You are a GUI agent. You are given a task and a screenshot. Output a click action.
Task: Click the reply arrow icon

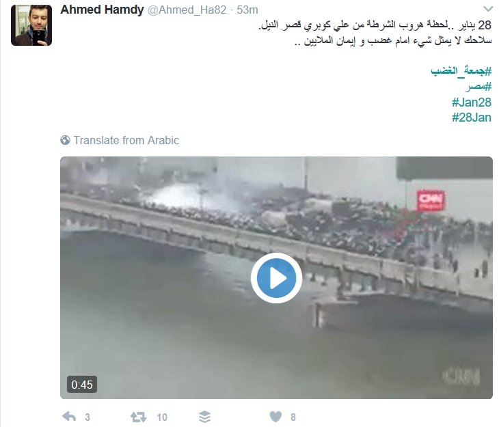point(69,417)
